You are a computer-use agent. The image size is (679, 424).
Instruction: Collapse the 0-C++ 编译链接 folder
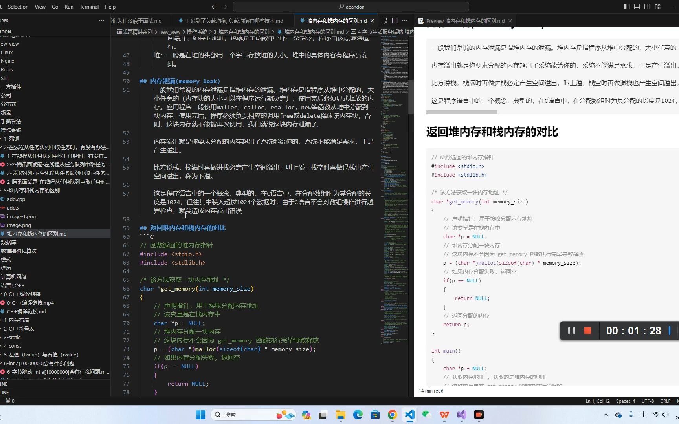pyautogui.click(x=55, y=294)
